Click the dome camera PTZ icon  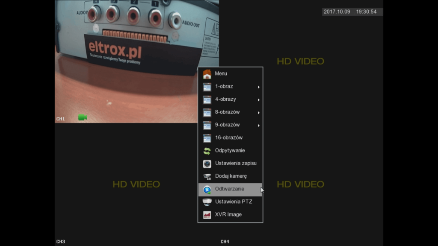coord(207,202)
